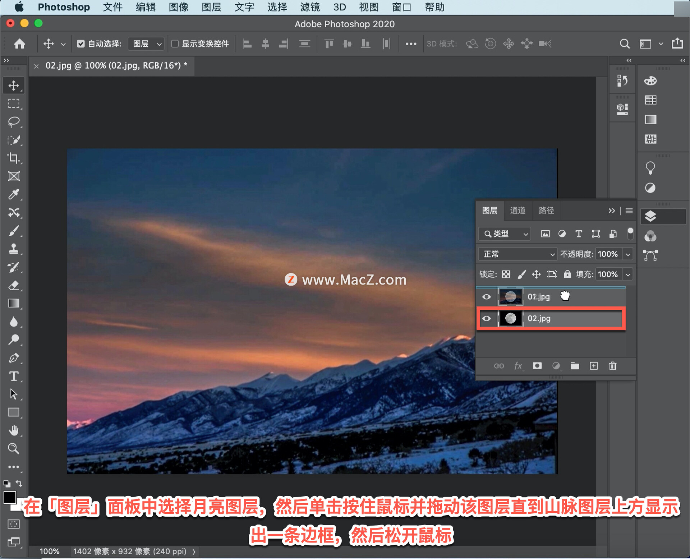Select the Horizontal Type tool
This screenshot has height=559, width=690.
[x=14, y=376]
